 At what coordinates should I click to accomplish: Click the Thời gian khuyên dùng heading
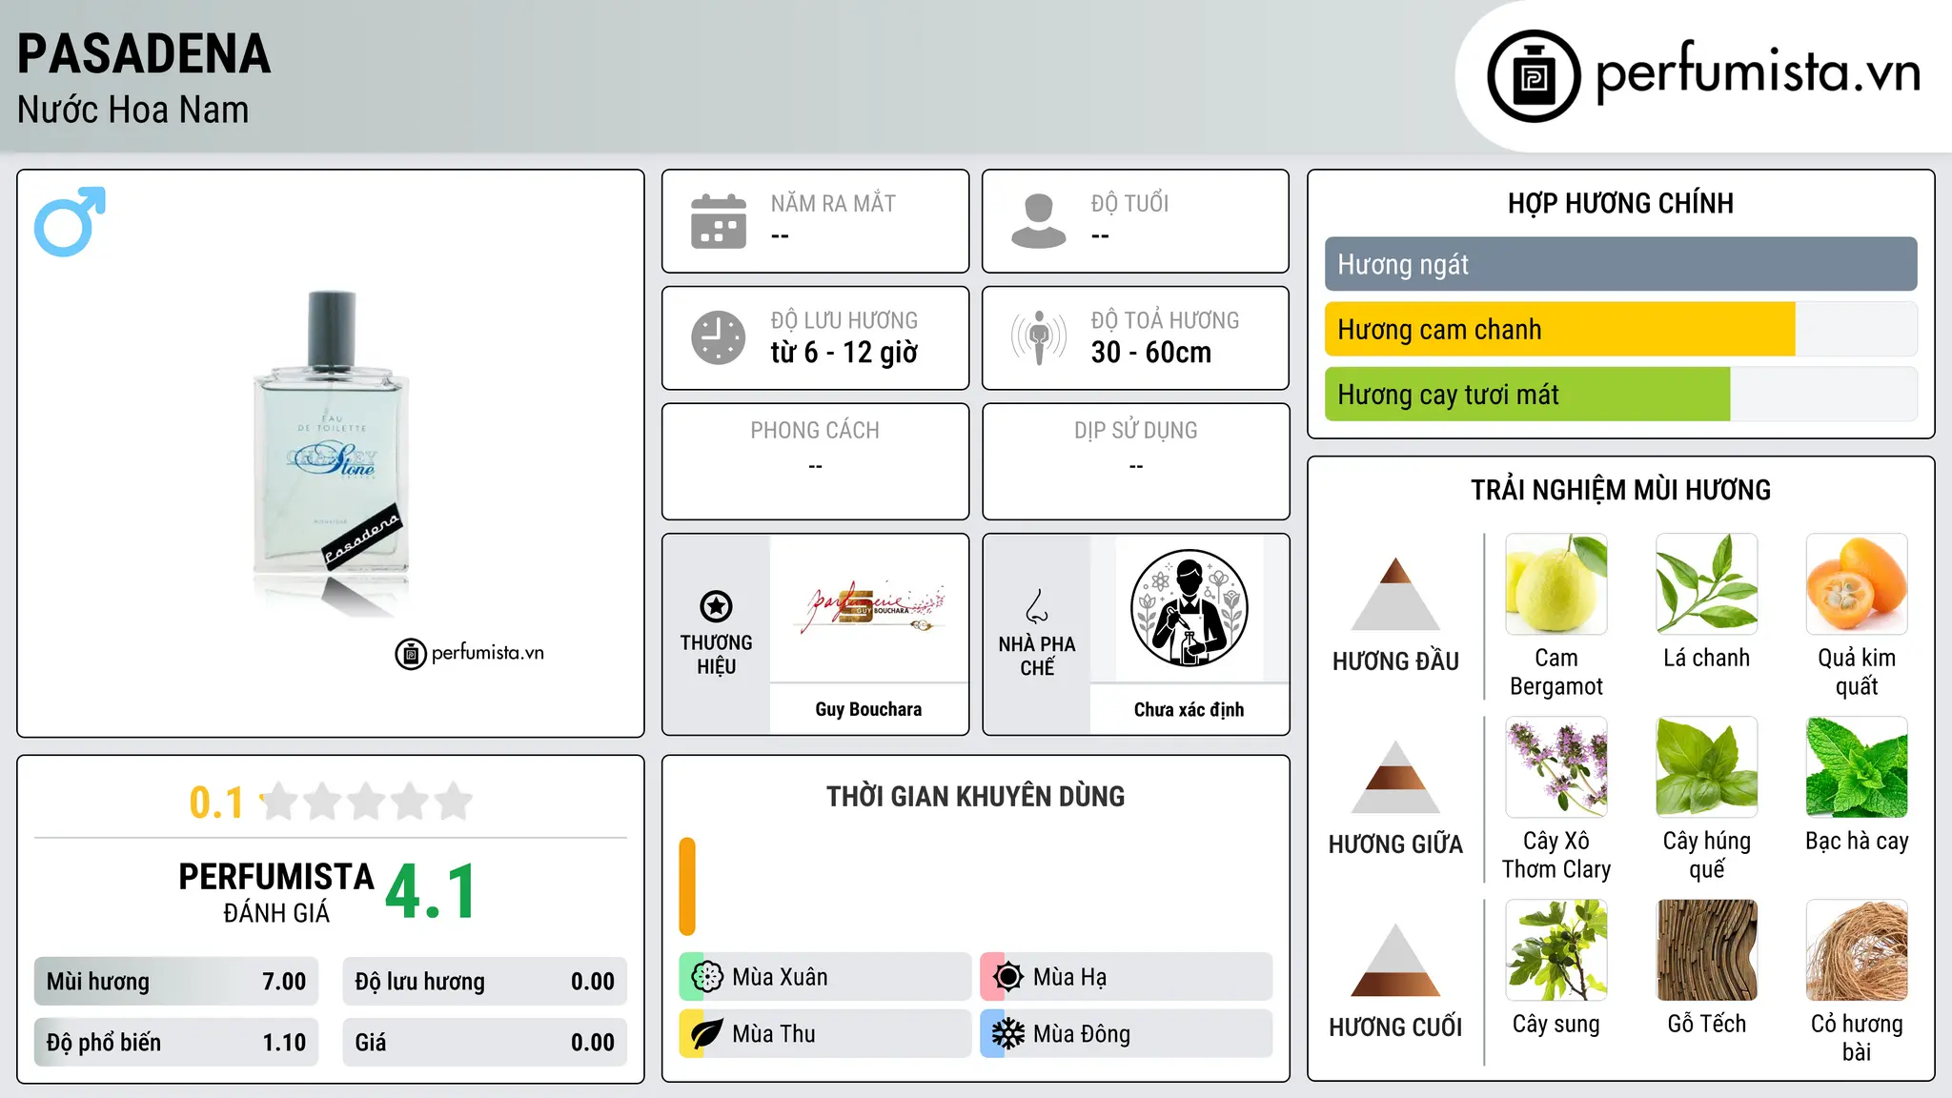(975, 796)
